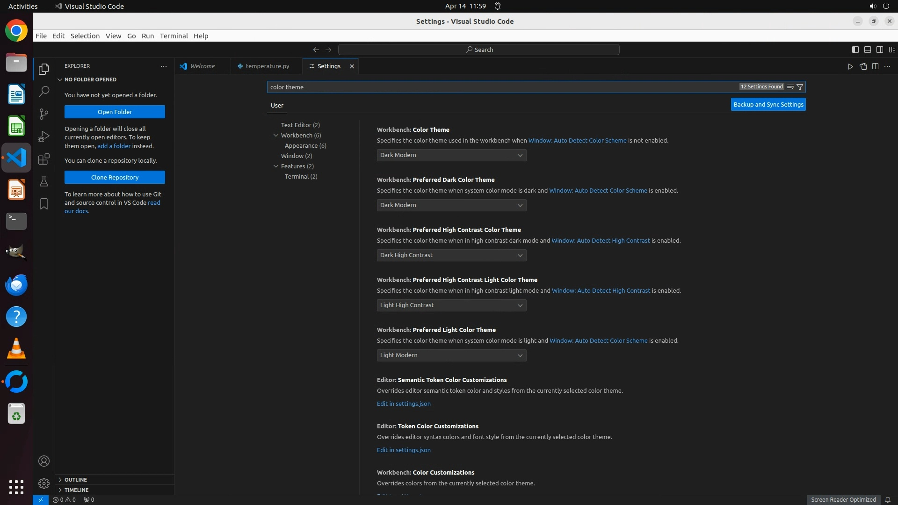Toggle bottom panel layout icon
This screenshot has width=898, height=505.
(867, 50)
